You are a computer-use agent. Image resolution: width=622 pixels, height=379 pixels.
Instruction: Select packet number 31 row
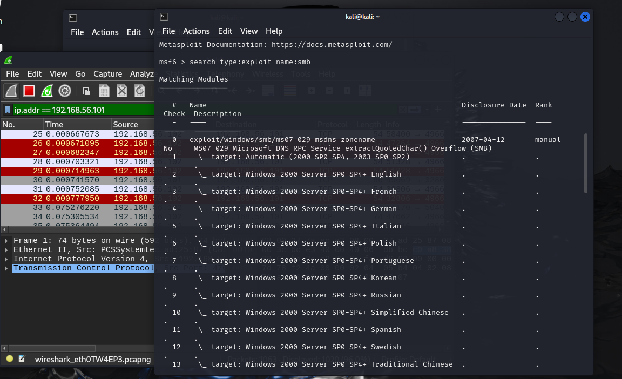[77, 189]
